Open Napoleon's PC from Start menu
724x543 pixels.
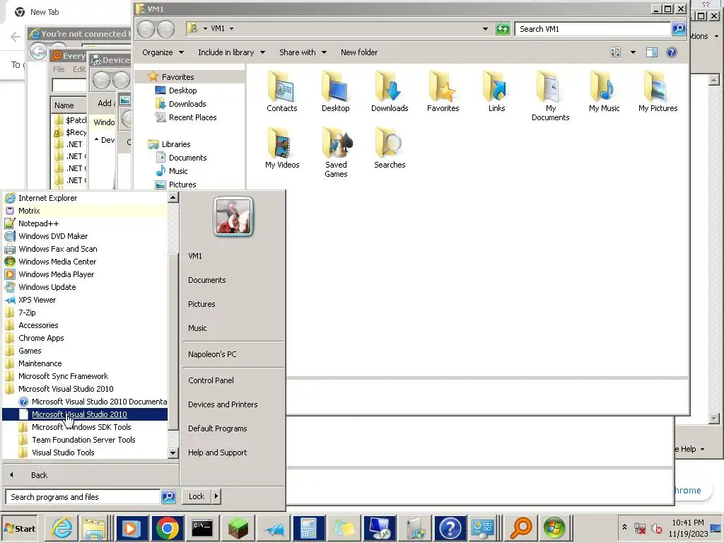212,354
